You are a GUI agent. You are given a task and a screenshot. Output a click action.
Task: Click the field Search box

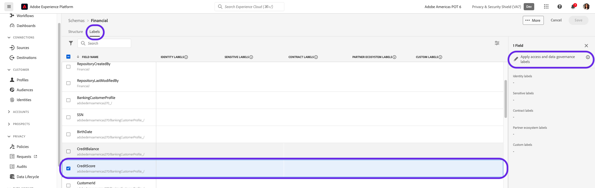pos(104,43)
